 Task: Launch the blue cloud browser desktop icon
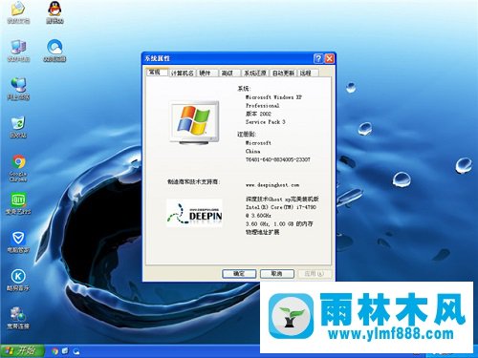pyautogui.click(x=54, y=51)
